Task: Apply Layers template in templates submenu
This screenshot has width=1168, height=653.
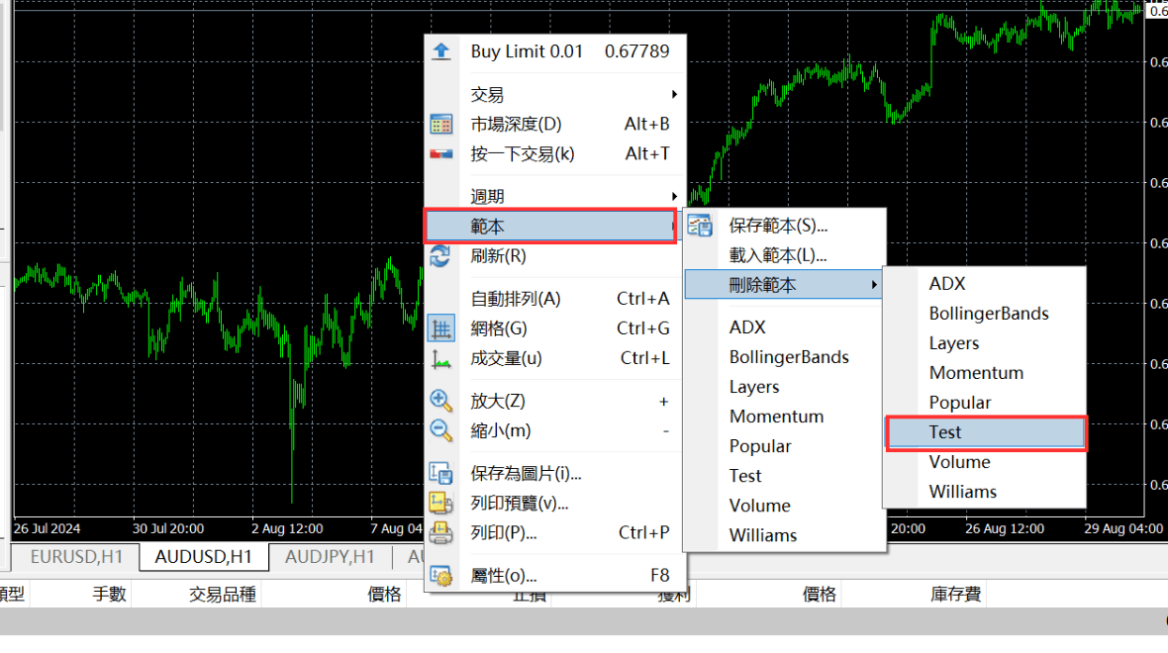Action: click(784, 387)
